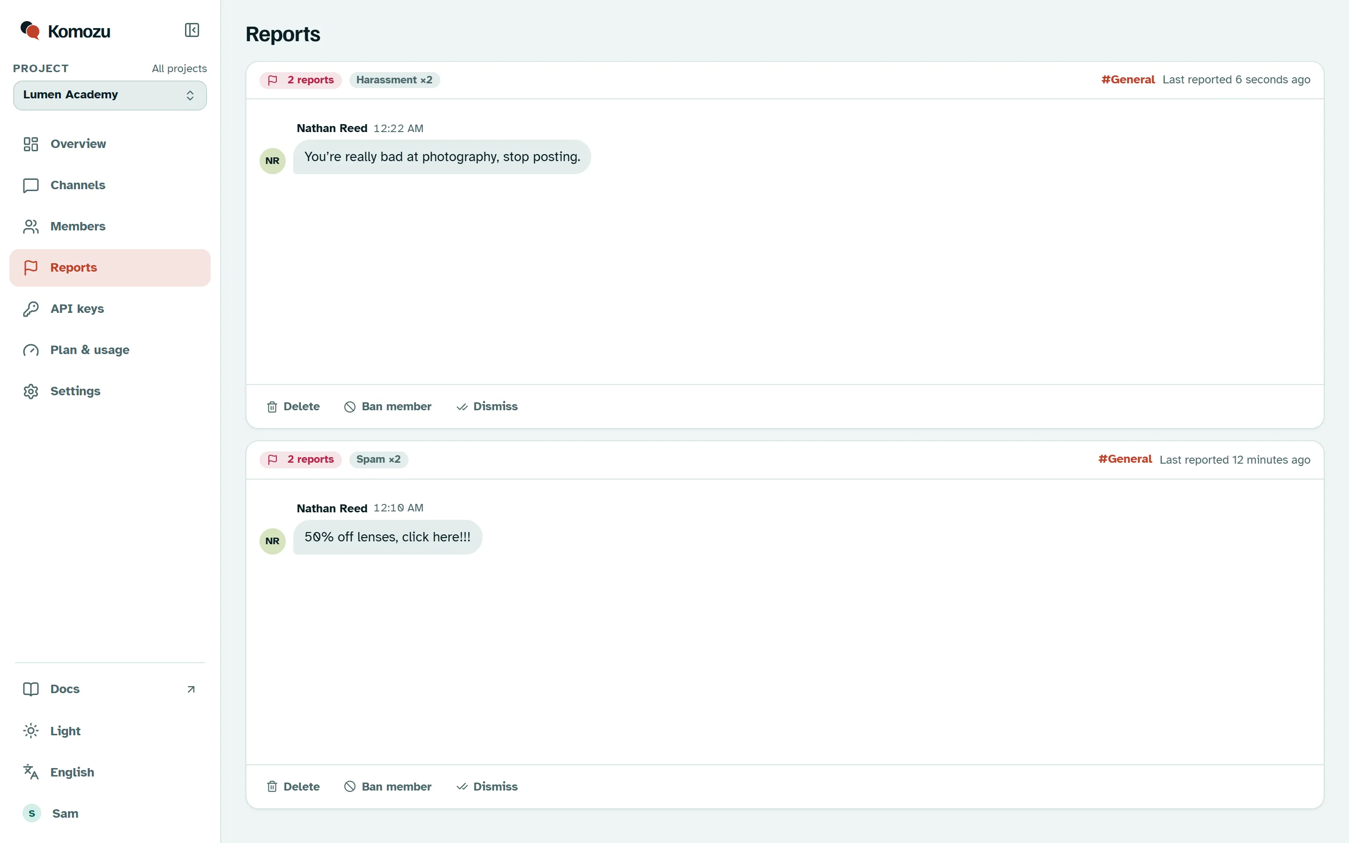The height and width of the screenshot is (843, 1349).
Task: Click the Docs external arrow icon
Action: 191,690
